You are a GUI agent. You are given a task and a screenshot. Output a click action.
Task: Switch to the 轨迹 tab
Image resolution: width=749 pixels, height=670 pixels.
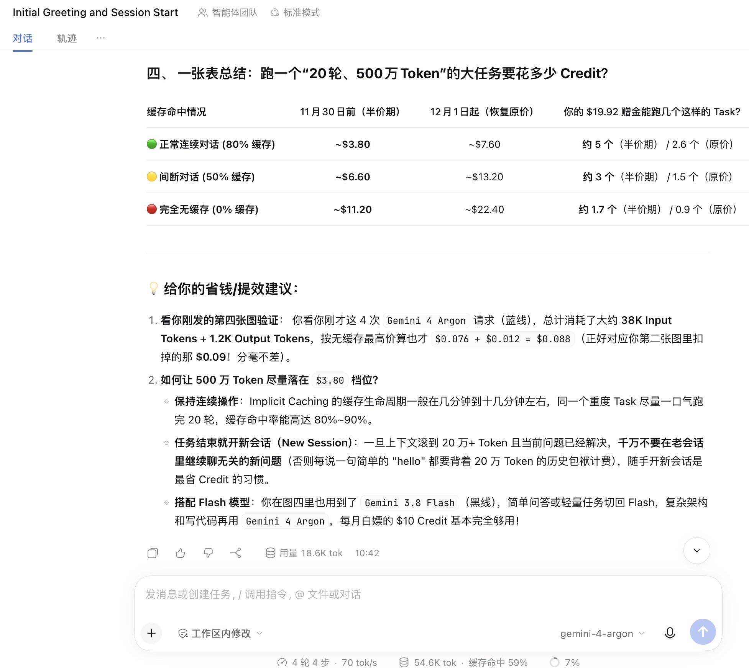[67, 38]
